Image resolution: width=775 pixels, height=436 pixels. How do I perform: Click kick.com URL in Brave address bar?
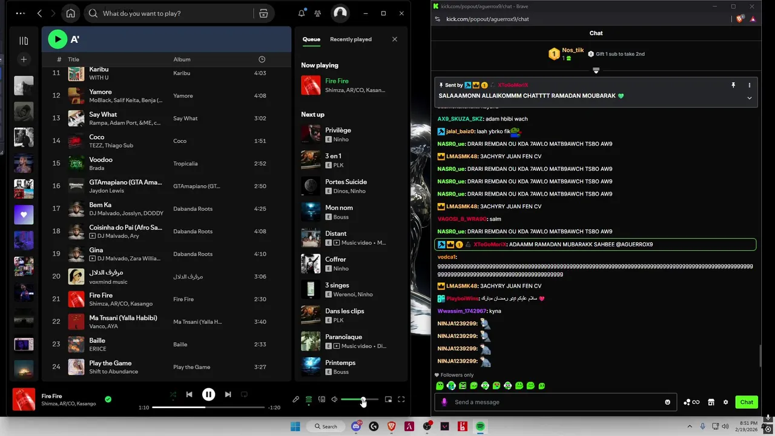click(487, 19)
